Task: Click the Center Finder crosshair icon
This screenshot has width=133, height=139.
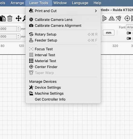Action: click(31, 67)
